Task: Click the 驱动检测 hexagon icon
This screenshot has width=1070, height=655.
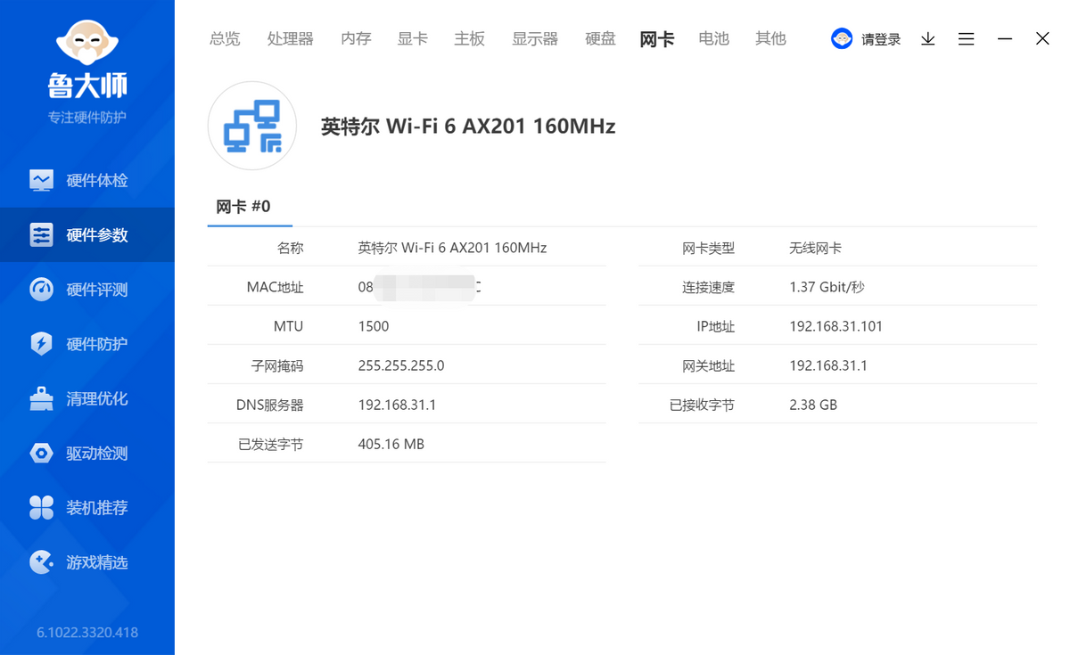Action: 41,454
